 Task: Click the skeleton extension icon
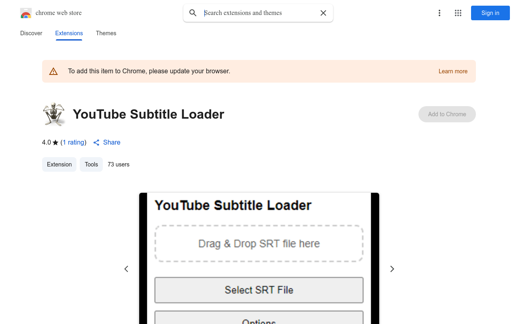[54, 114]
